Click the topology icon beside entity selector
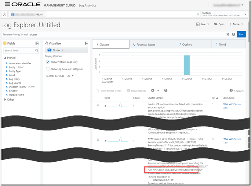 click(4, 14)
